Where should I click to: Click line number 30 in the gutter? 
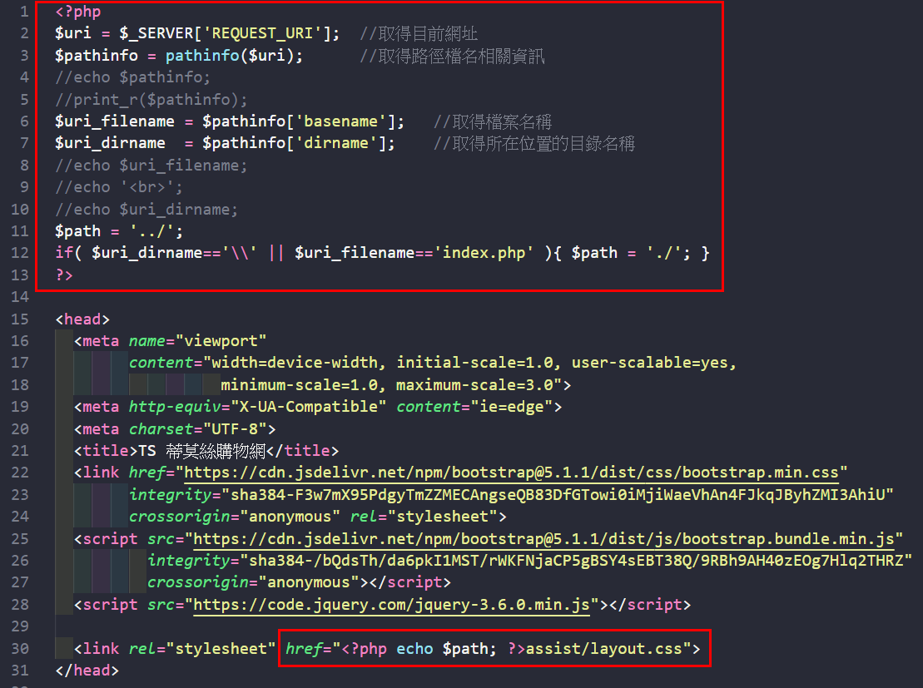(20, 648)
